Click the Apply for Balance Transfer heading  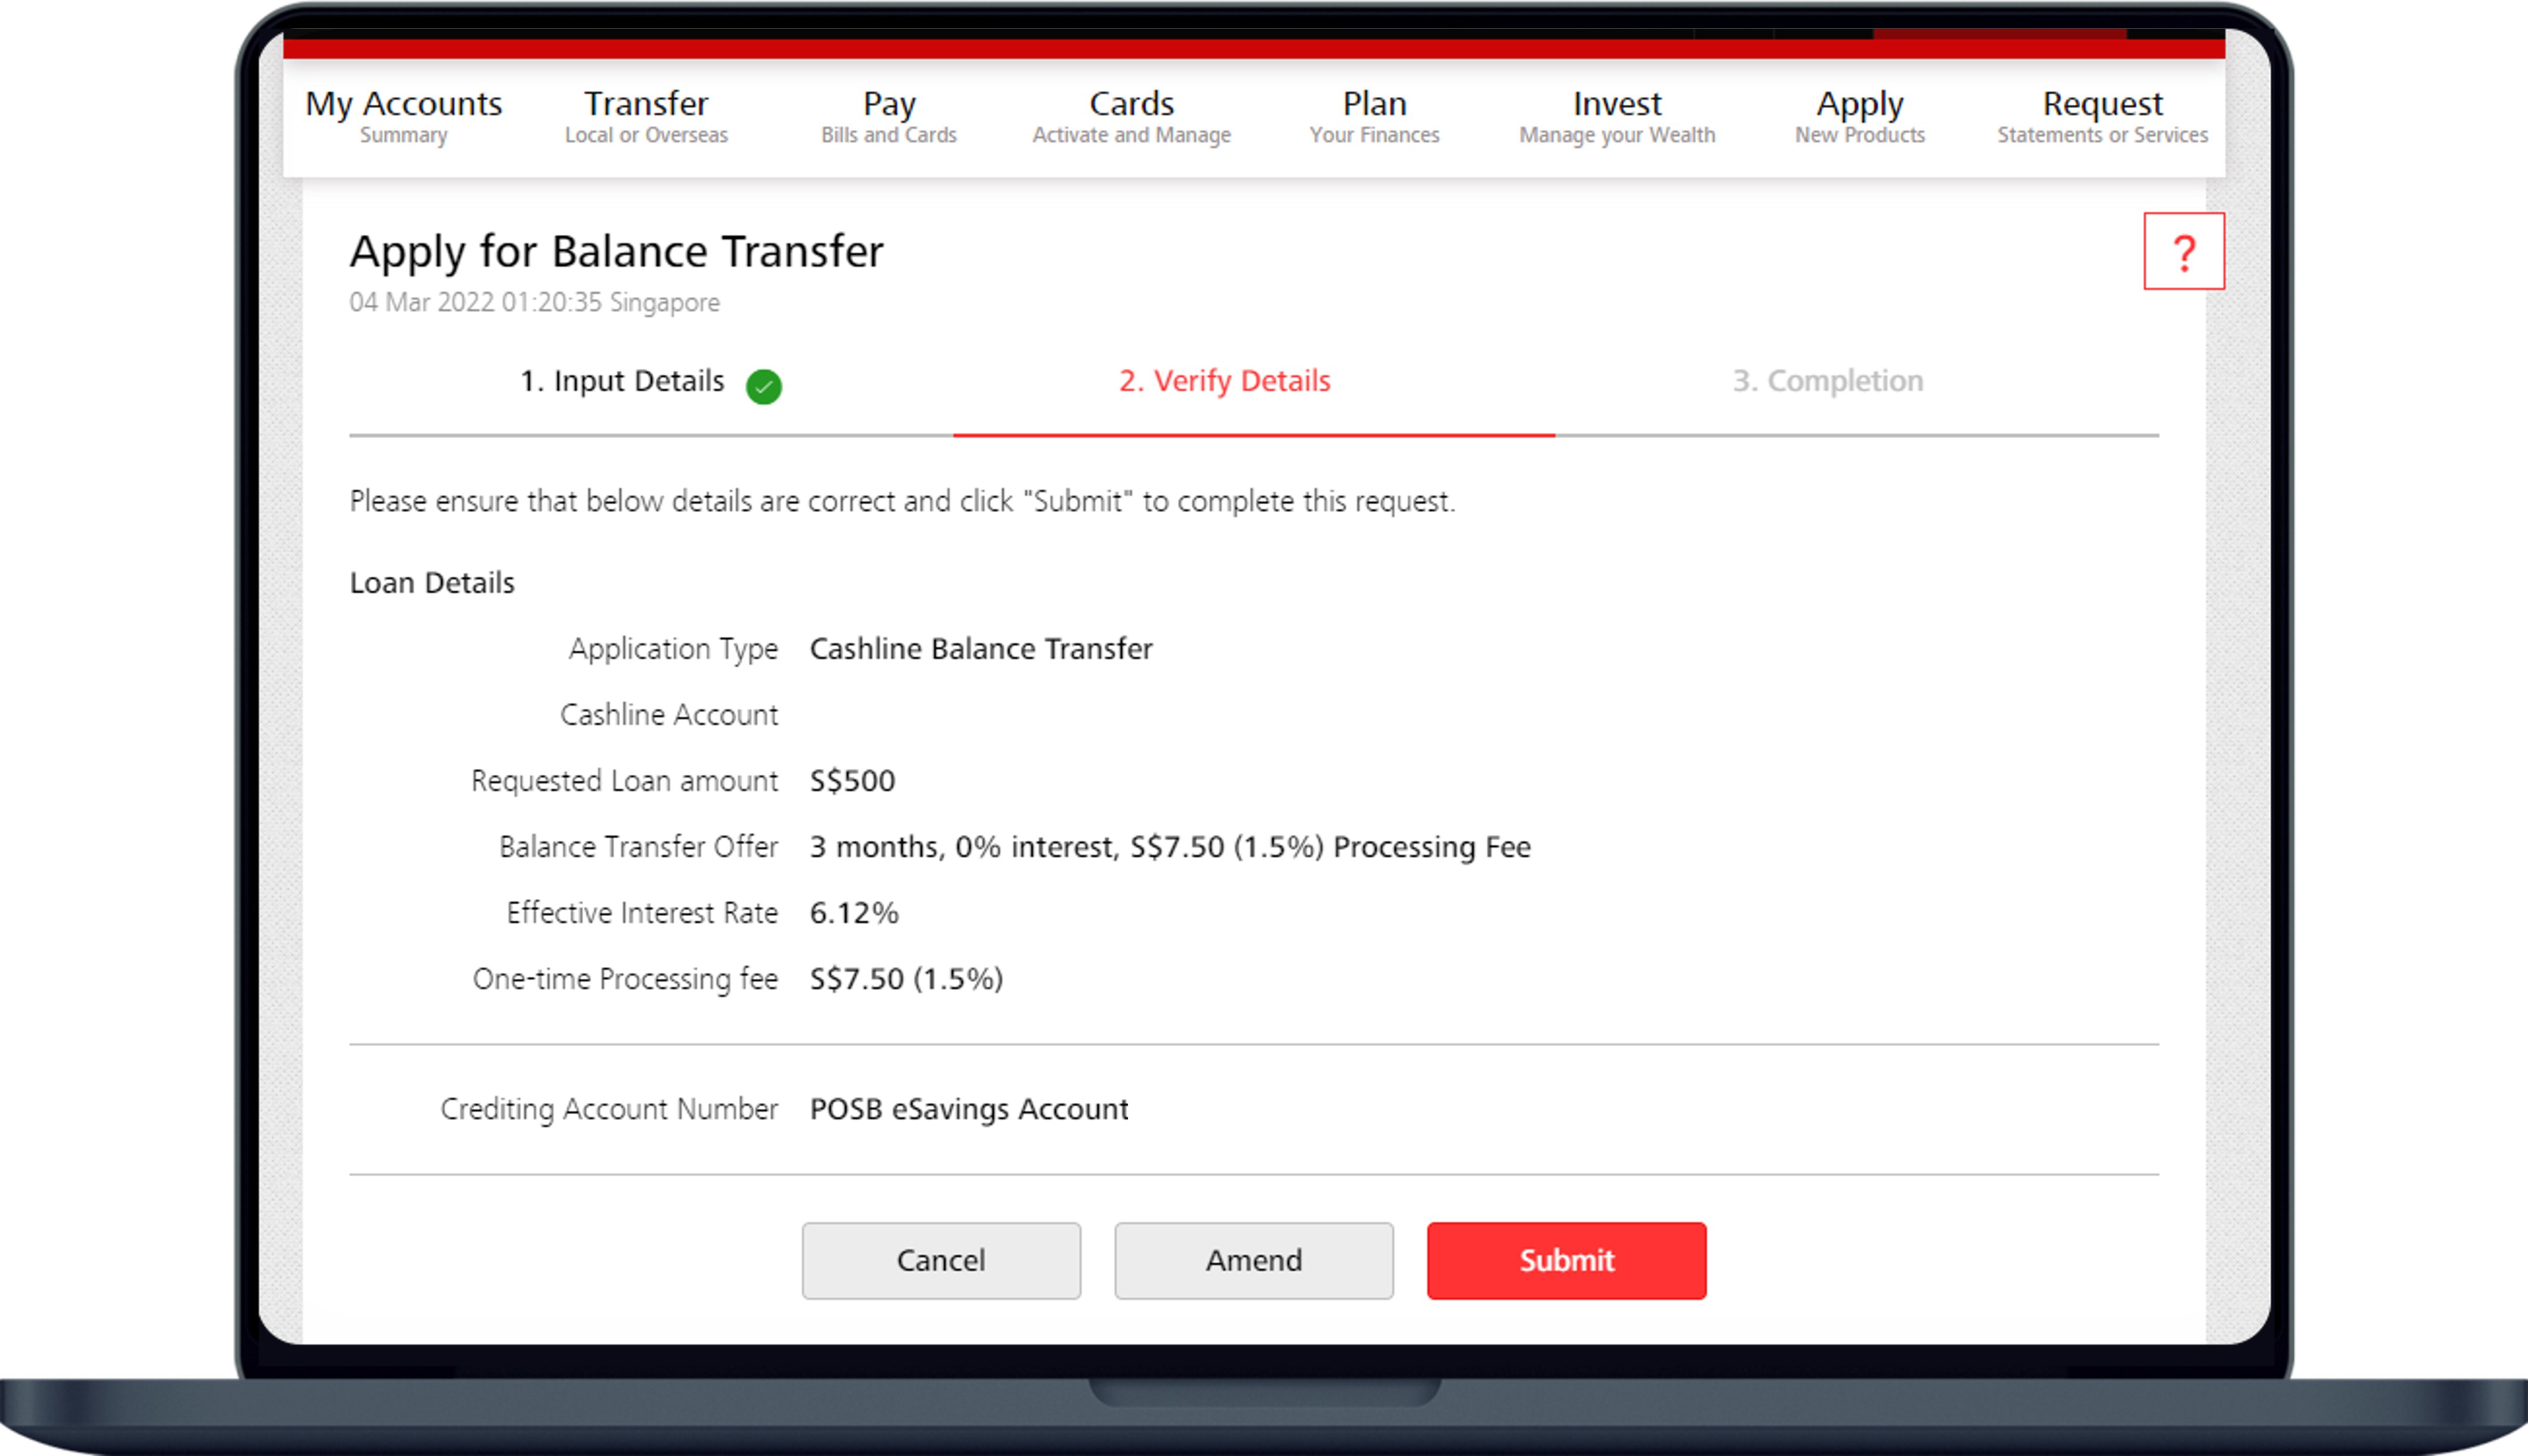[x=616, y=251]
